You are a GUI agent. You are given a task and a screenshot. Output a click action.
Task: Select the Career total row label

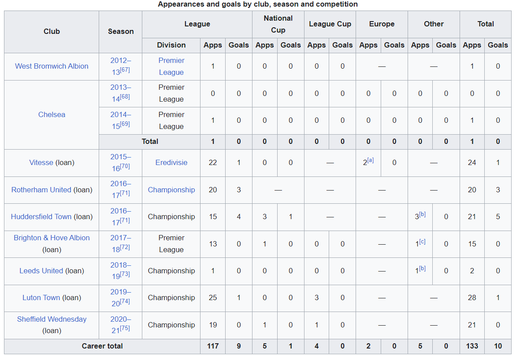tap(102, 346)
